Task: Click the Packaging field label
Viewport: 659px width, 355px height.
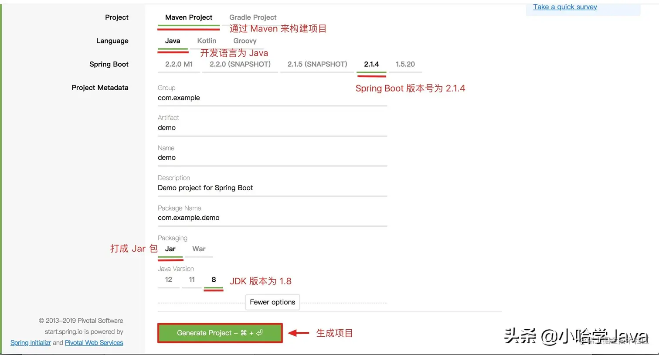Action: (173, 238)
